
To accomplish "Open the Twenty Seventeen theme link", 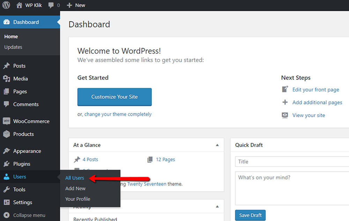I will (x=147, y=184).
